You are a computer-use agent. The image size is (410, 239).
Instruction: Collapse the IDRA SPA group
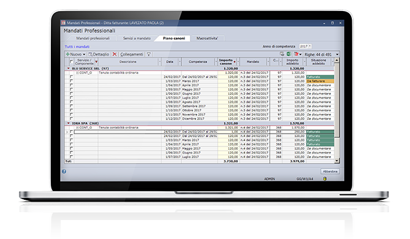coord(69,123)
